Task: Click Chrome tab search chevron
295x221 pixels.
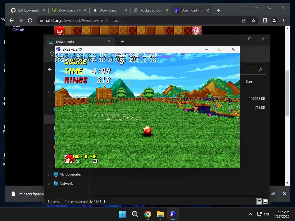Action: [x=243, y=7]
